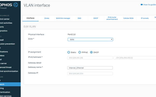
Task: Select the IP tunnels tab
Action: [x=145, y=18]
